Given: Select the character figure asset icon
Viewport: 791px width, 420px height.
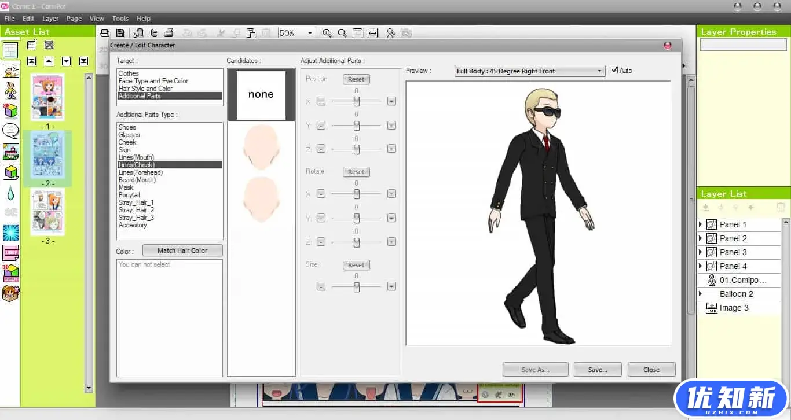Looking at the screenshot, I should 10,90.
